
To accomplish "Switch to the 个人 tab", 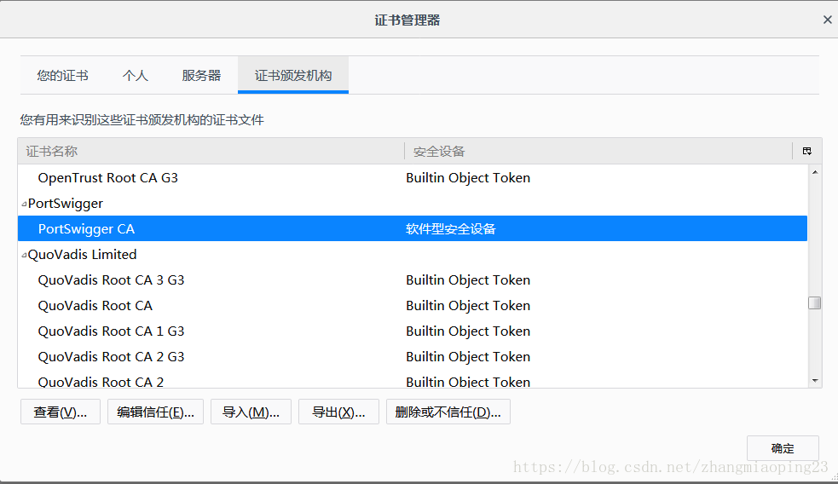I will click(135, 75).
